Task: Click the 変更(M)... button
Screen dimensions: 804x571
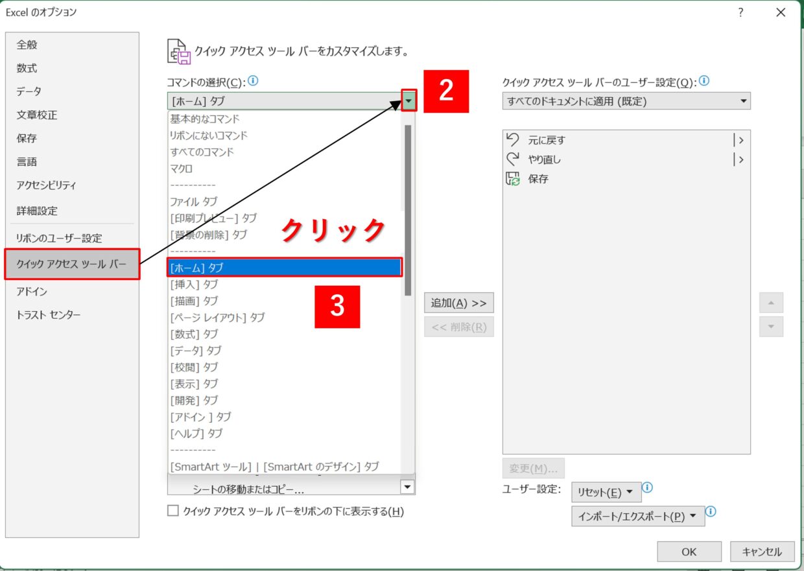Action: (x=533, y=468)
